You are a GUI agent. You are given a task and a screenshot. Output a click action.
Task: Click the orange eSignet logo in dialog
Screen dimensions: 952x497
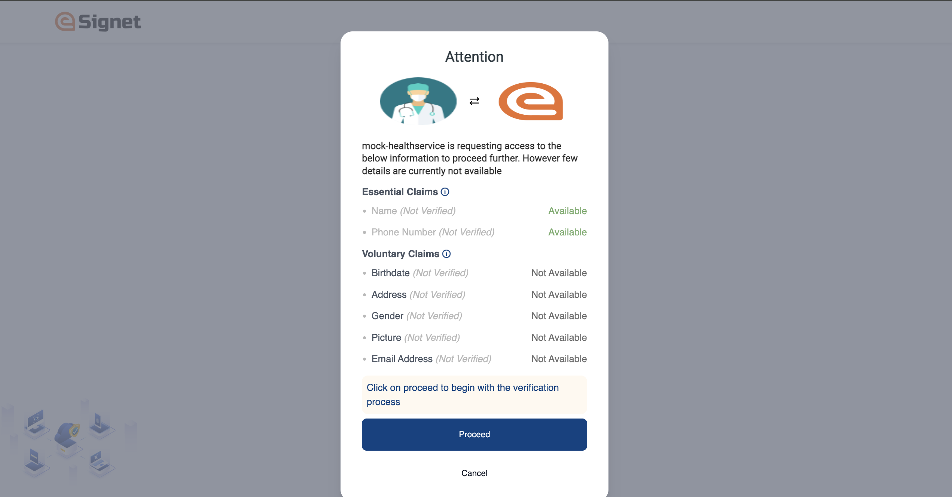tap(531, 101)
